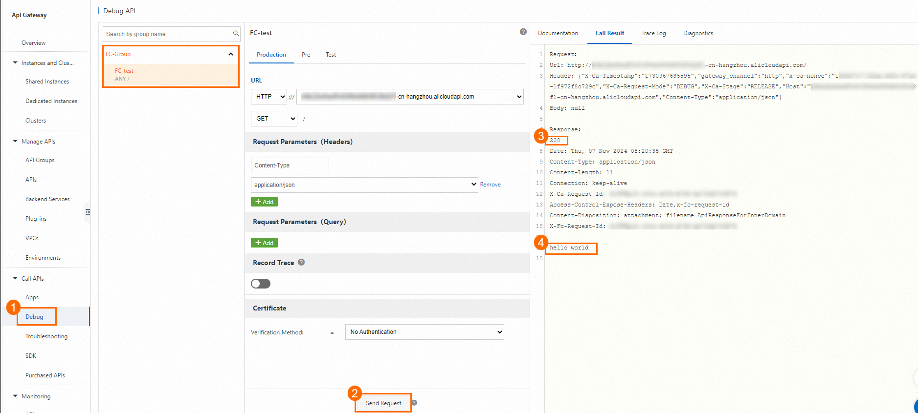Open the Documentation tab

point(558,33)
